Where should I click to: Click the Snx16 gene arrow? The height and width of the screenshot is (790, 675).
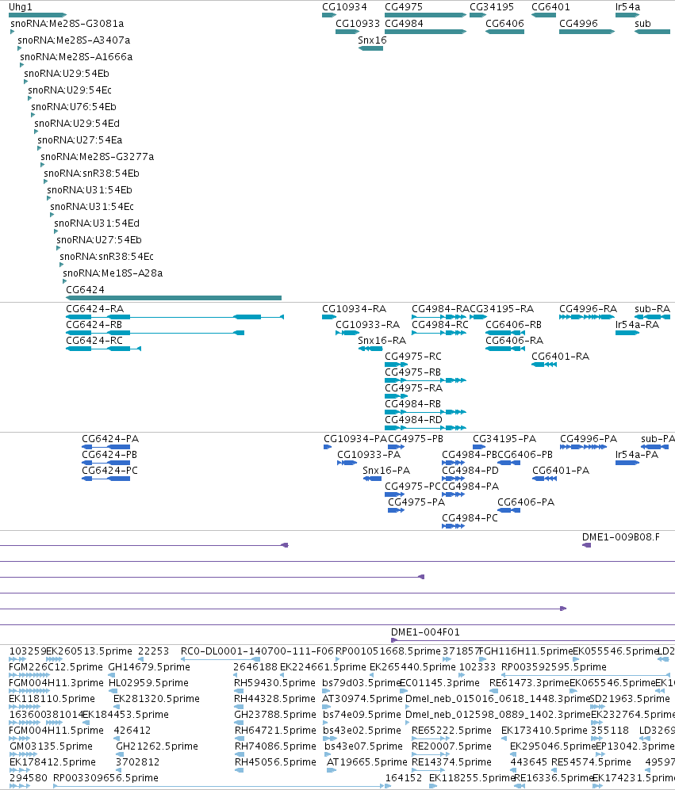370,48
